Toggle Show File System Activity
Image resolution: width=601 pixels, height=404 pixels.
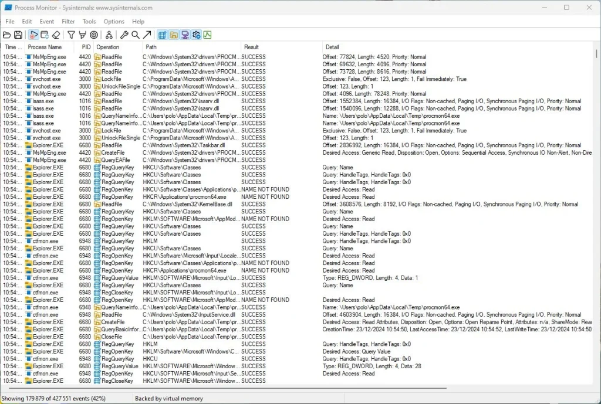174,35
